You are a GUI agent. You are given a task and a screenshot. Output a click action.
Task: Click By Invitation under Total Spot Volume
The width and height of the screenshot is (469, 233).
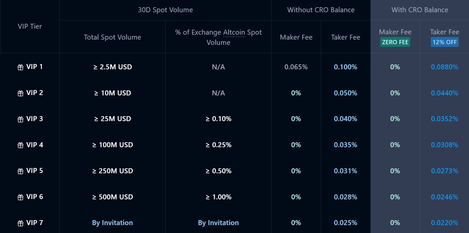tap(112, 223)
